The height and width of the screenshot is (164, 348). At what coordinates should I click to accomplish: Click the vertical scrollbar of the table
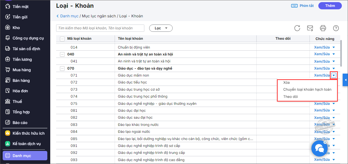tap(341, 53)
